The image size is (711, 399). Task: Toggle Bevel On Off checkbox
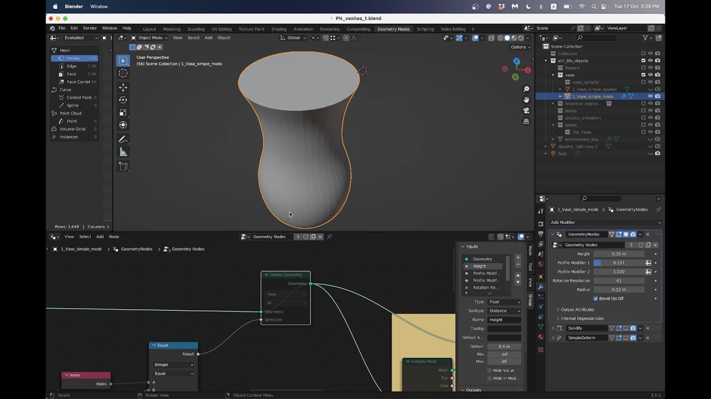point(596,298)
